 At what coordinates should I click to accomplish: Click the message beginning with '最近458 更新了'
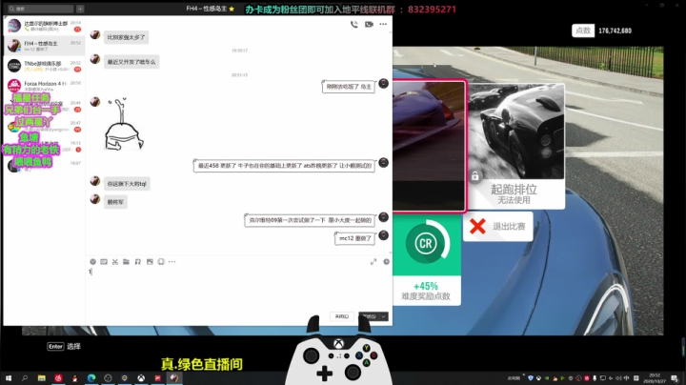[284, 166]
